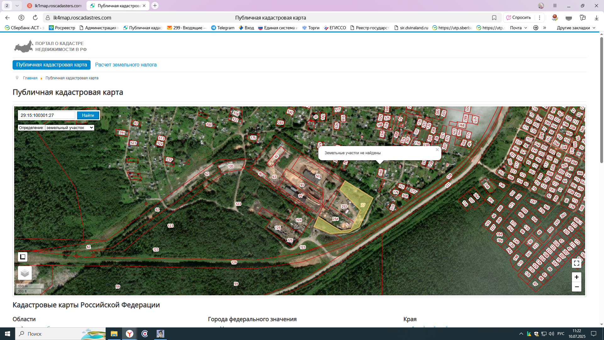The image size is (604, 340).
Task: Open File Explorer from taskbar
Action: coord(114,334)
